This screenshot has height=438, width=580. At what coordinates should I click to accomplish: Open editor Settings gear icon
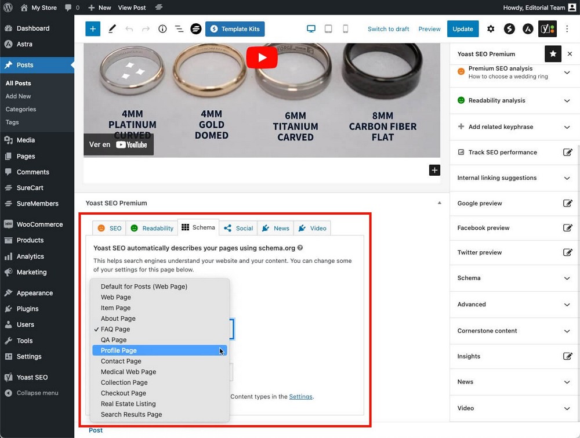(x=491, y=29)
